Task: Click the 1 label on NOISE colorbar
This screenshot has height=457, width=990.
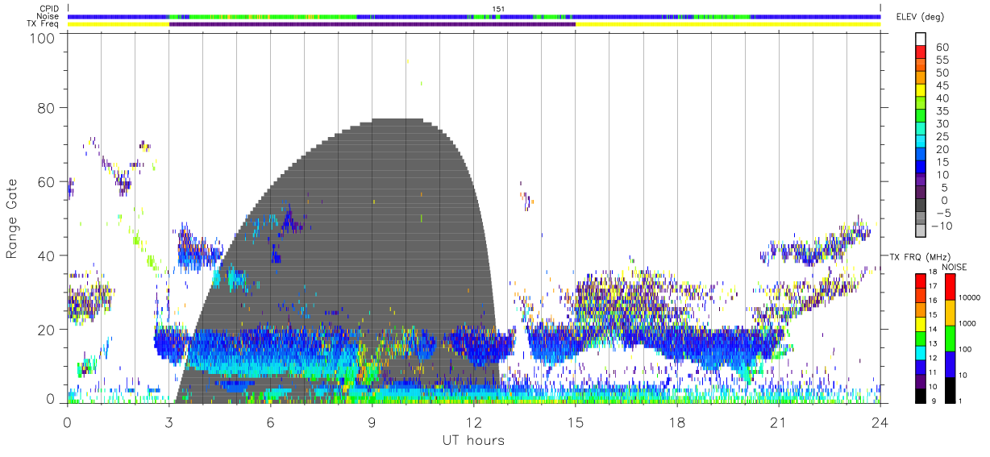Action: coord(960,402)
